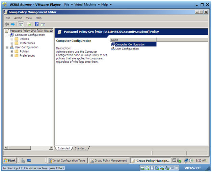
Task: Click the Export List toolbar icon
Action: pyautogui.click(x=29, y=25)
